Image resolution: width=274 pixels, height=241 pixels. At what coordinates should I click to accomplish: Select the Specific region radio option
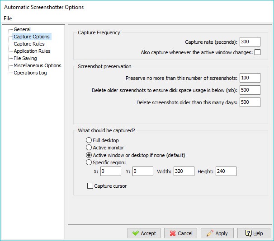[89, 162]
